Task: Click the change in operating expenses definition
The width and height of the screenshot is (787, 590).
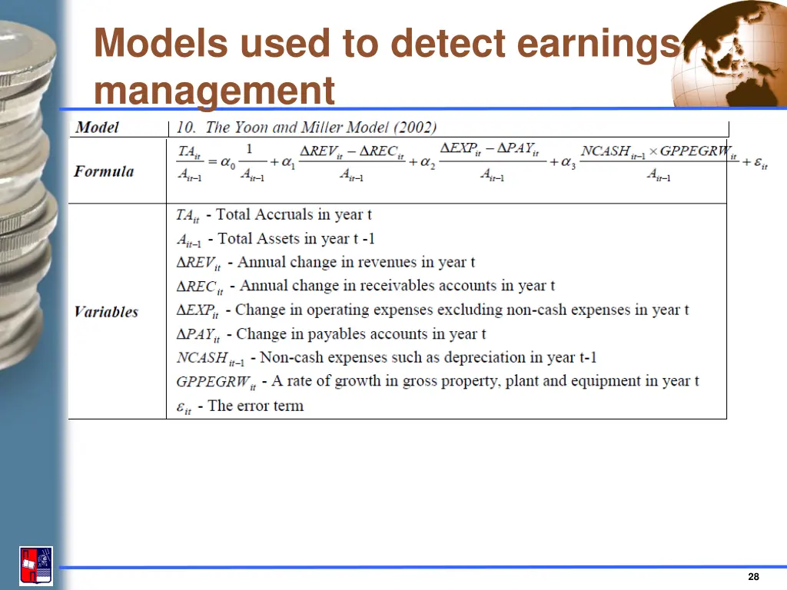Action: pos(433,310)
